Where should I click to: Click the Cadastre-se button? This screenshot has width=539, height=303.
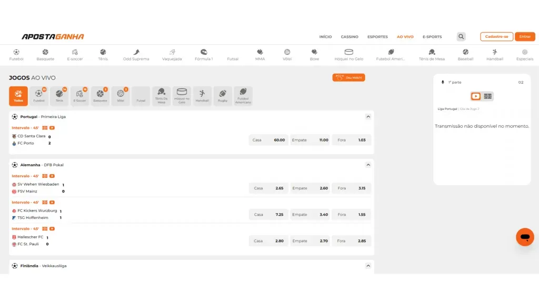[496, 37]
